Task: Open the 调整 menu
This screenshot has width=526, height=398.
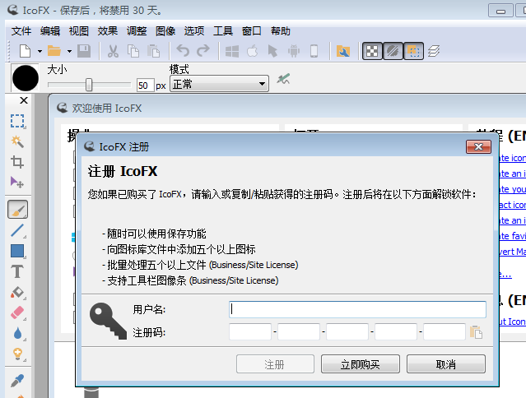Action: point(137,31)
